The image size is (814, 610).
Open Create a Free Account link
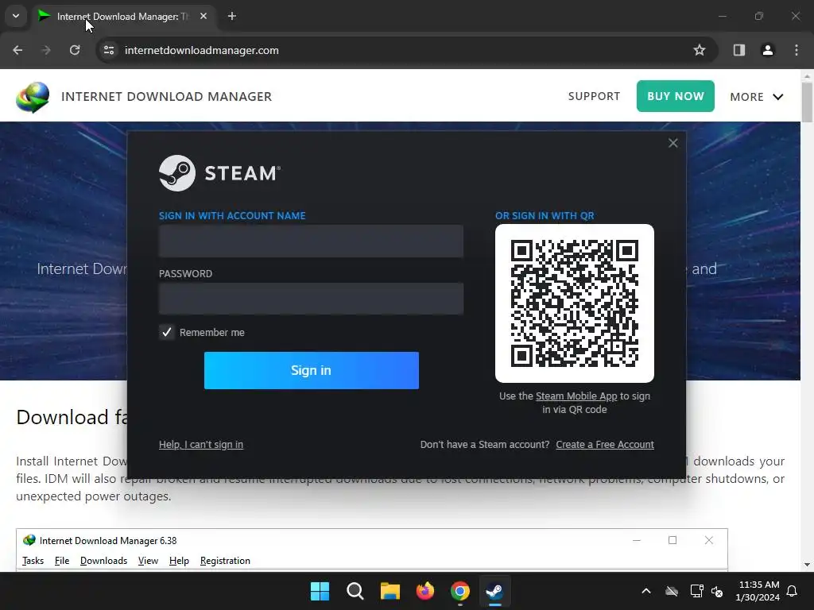[x=605, y=445]
